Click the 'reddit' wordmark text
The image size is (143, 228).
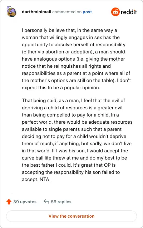click(129, 12)
